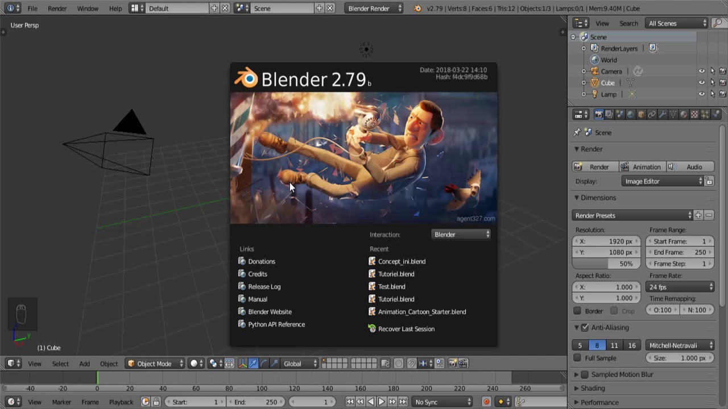Click the translate manipulator arrow icon
728x409 pixels.
click(253, 364)
